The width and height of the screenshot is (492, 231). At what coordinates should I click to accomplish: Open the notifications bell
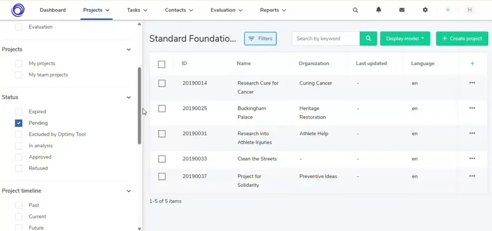[x=379, y=10]
